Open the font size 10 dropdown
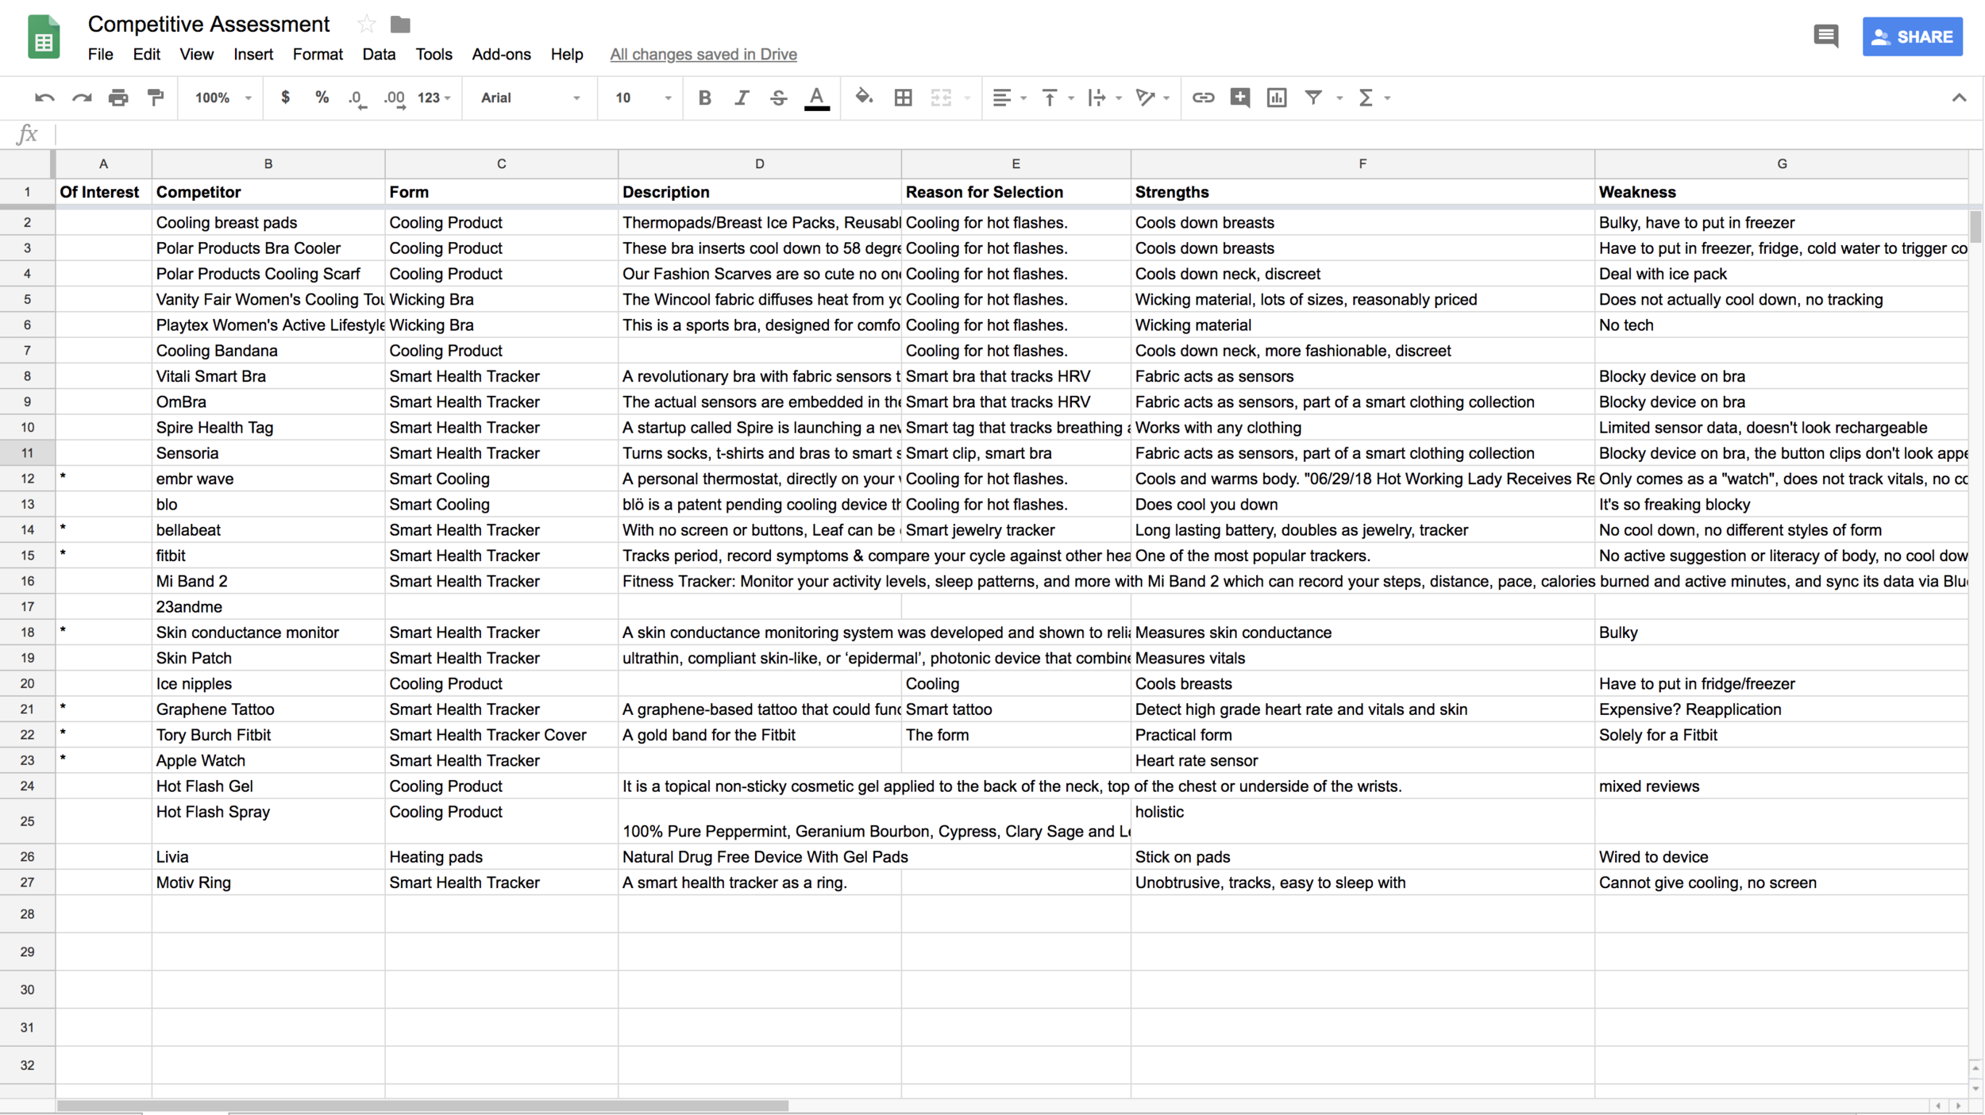 (643, 98)
